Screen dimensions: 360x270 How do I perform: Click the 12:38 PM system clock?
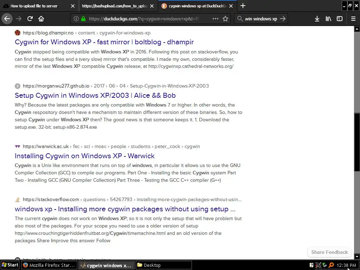tap(346, 265)
